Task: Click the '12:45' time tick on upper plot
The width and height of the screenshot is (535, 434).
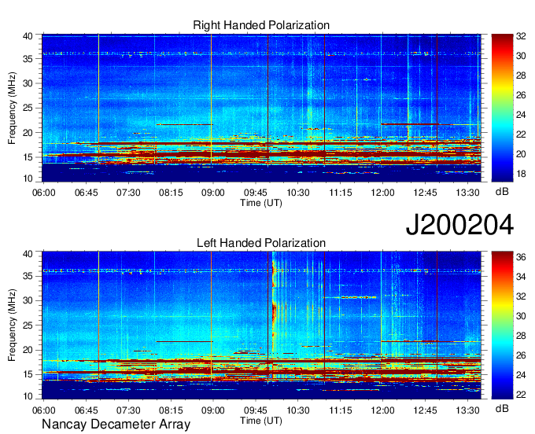Action: click(425, 193)
